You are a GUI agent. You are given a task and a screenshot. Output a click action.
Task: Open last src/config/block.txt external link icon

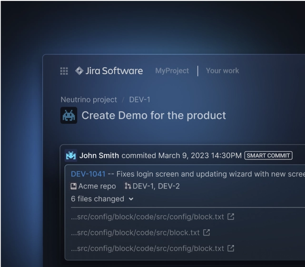point(231,248)
